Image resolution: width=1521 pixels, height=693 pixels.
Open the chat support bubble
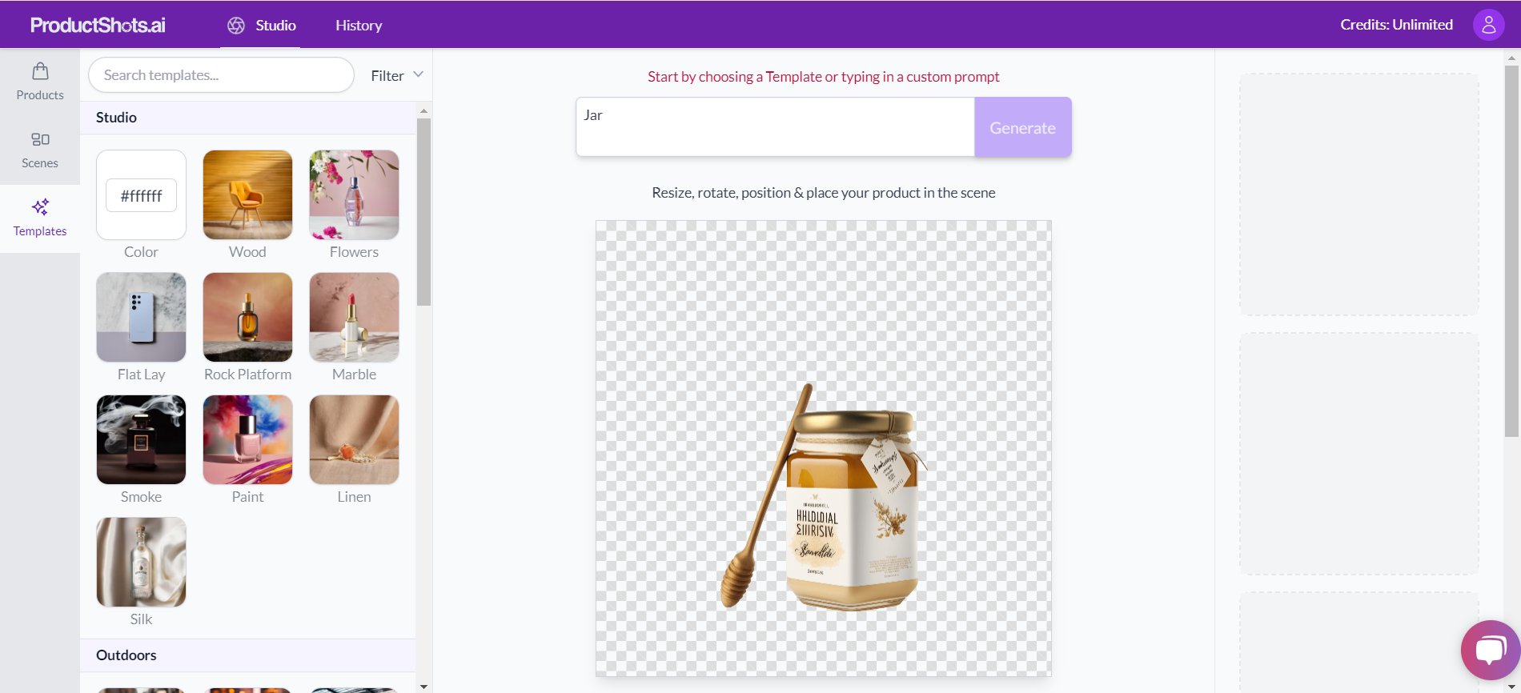[1490, 650]
